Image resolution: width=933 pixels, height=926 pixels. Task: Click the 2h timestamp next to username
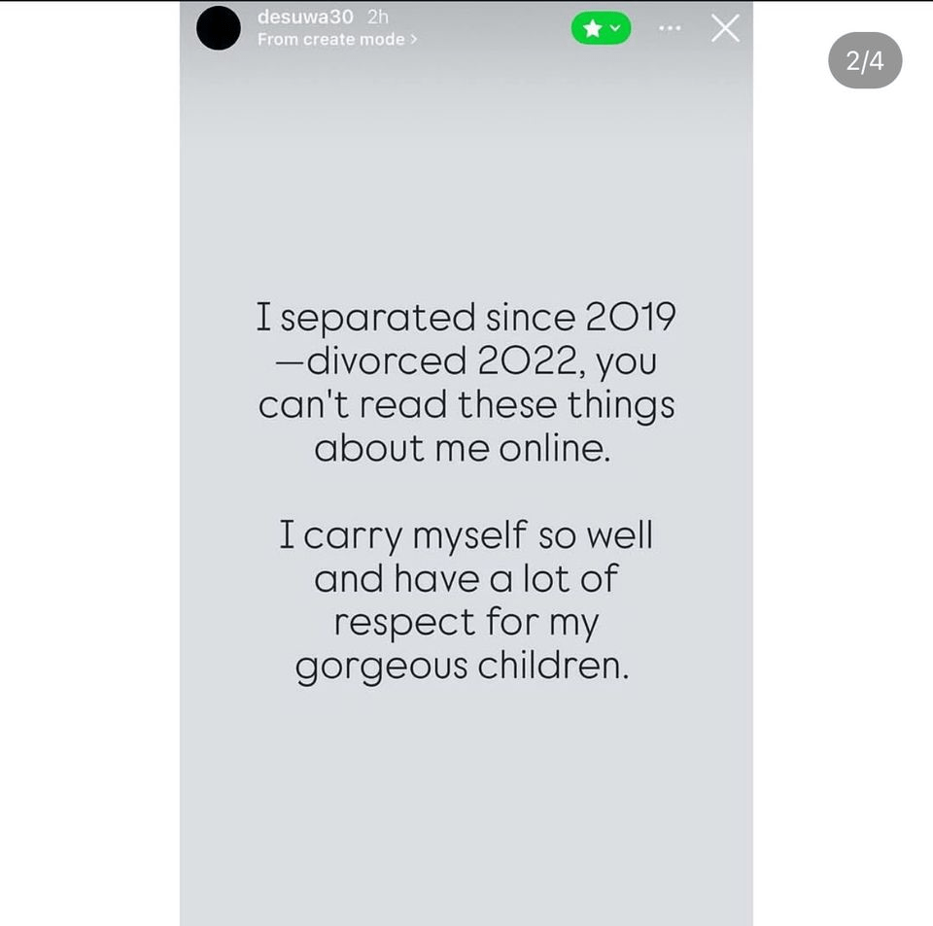click(x=378, y=17)
